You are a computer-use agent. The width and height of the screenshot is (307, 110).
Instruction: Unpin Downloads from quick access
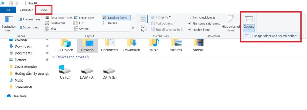(47, 46)
